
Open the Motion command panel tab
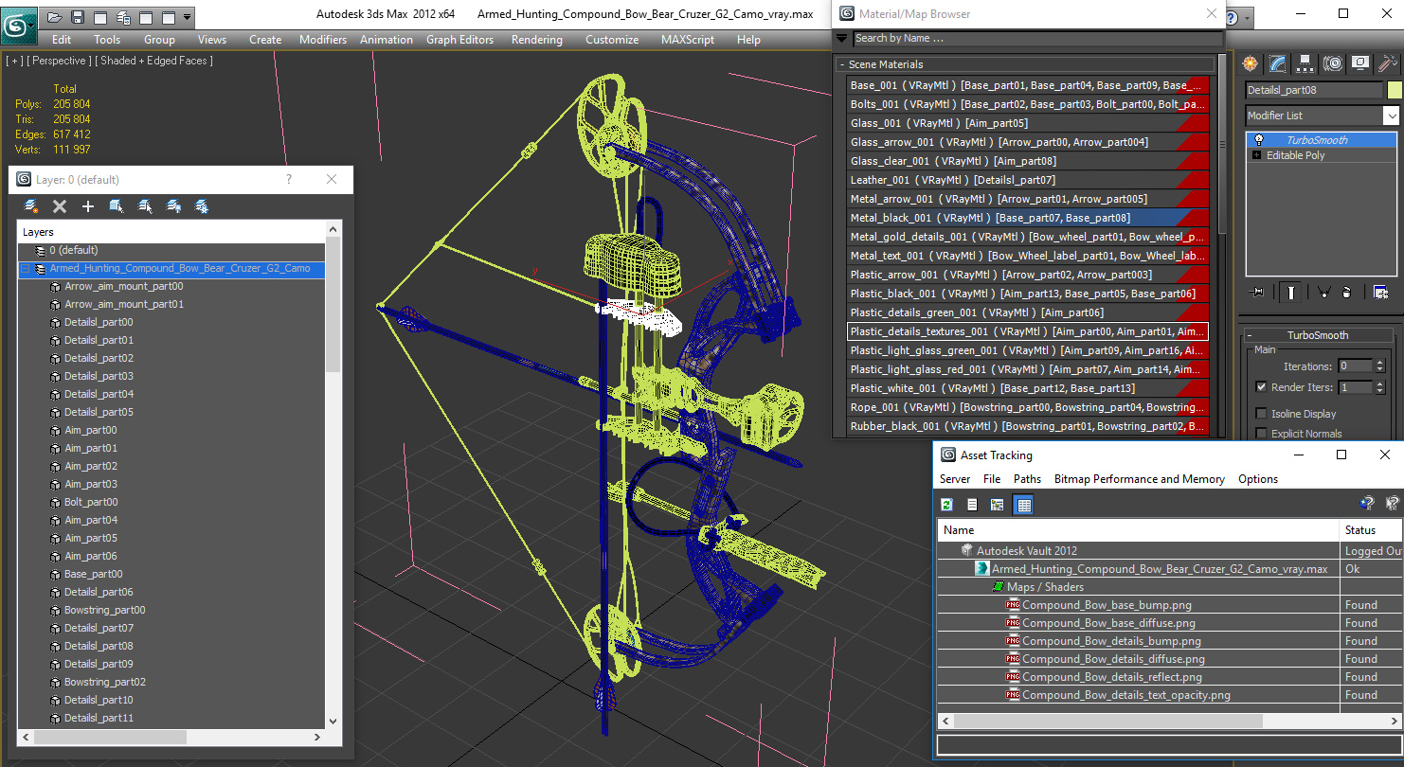1333,63
